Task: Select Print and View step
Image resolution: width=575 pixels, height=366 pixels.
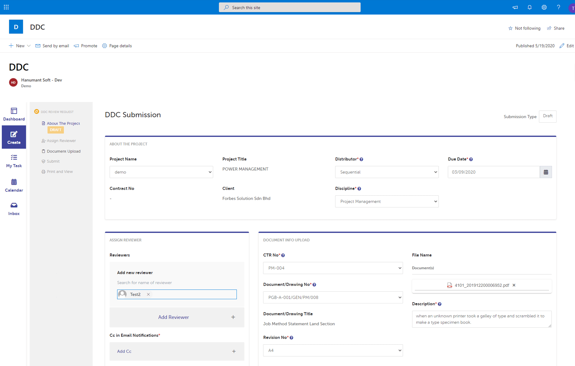Action: coord(60,172)
